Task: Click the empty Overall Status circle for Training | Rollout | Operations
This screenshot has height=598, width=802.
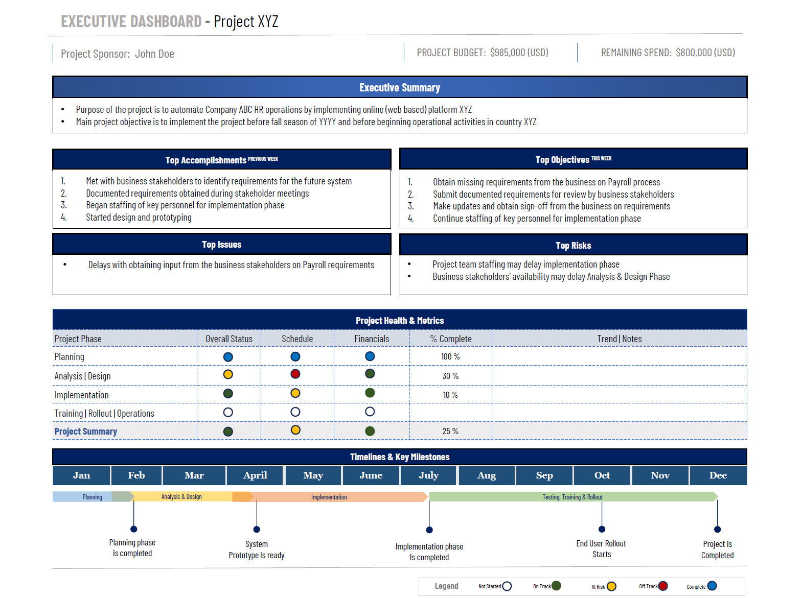Action: click(x=228, y=412)
